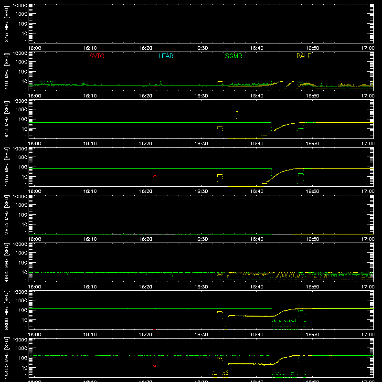
Task: Click the 16:50 time label under 4995 MHz panel
Action: click(x=312, y=287)
